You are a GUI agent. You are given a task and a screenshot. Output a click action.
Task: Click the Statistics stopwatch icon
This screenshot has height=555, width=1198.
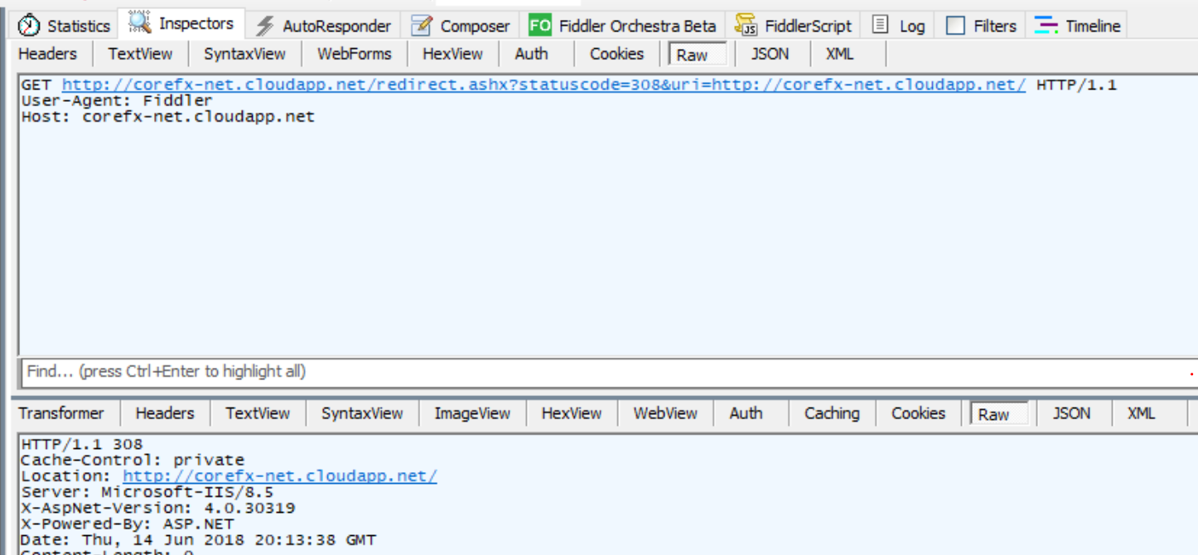pos(29,26)
